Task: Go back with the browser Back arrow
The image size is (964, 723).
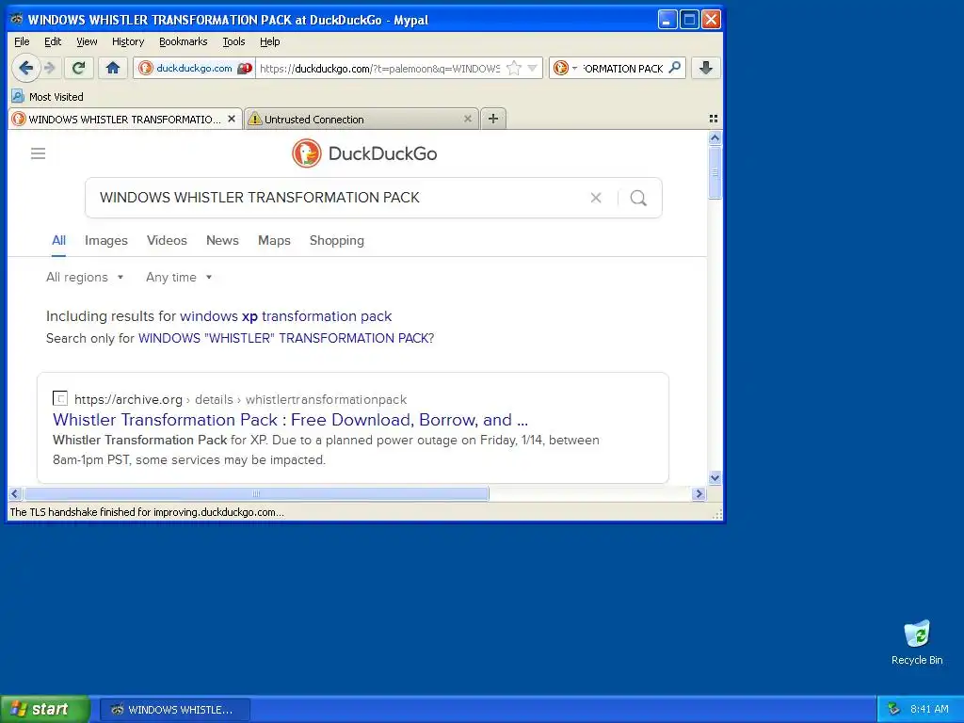Action: pyautogui.click(x=25, y=68)
